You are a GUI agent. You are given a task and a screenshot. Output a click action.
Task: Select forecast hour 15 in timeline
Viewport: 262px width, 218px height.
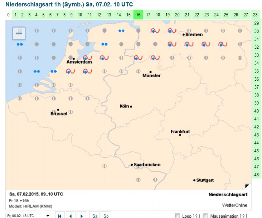(x=128, y=15)
